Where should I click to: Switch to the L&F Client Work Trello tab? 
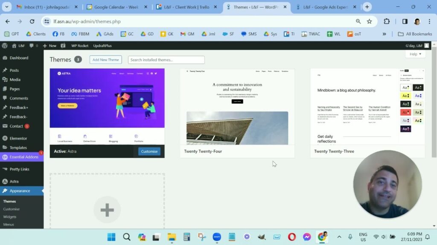[186, 7]
